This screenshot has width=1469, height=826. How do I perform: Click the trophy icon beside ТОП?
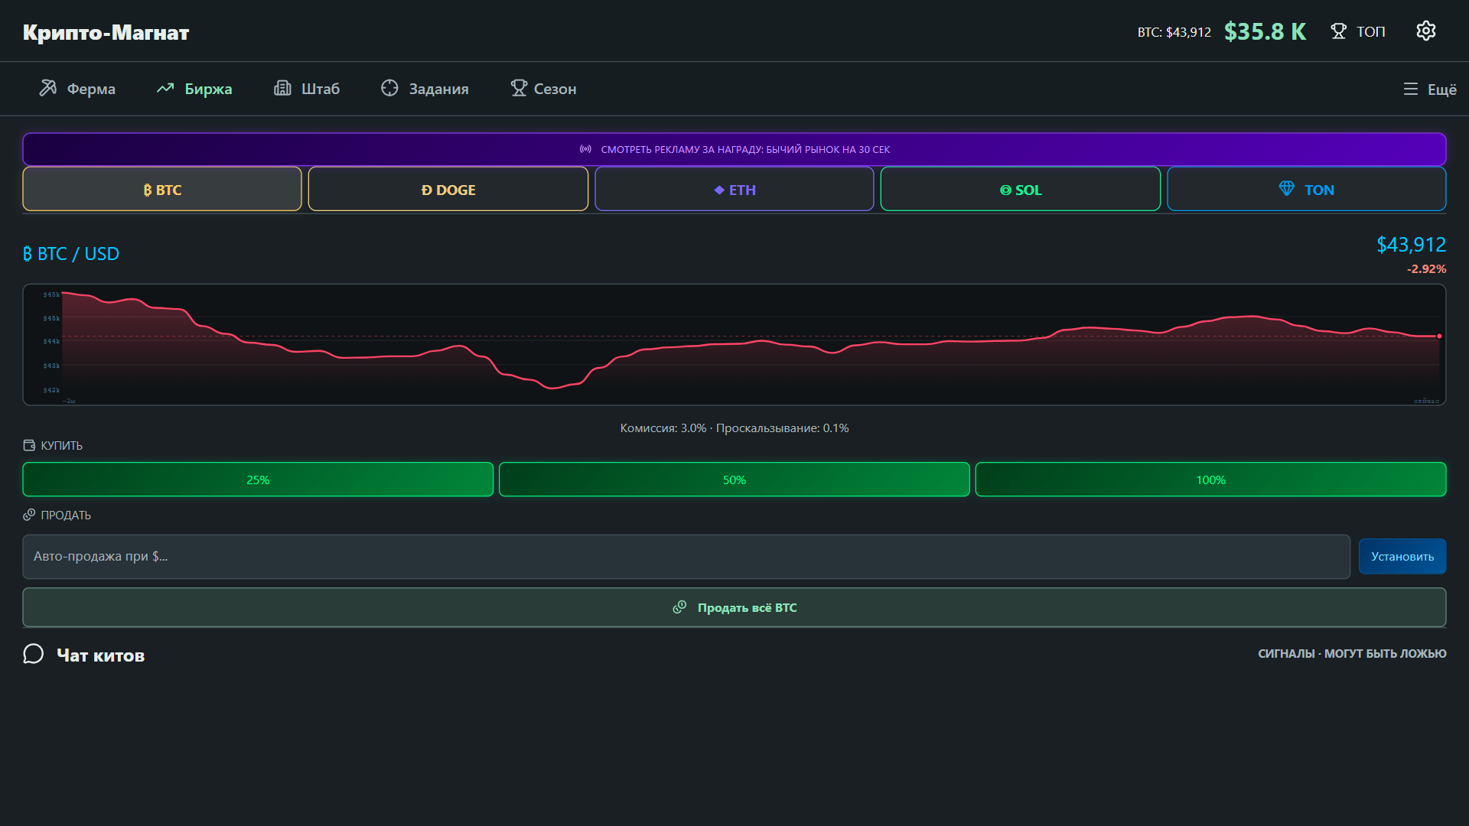1338,31
